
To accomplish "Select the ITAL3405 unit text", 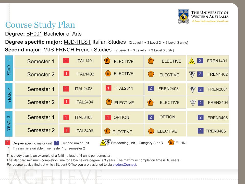I will click(84, 117).
